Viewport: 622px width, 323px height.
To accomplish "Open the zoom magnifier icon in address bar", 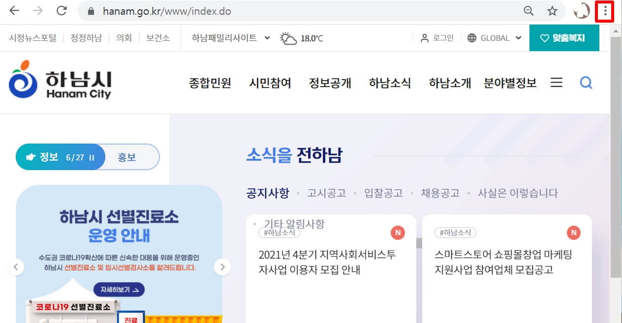I will [x=529, y=11].
